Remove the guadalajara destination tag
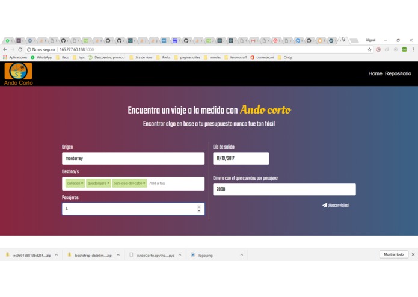 (x=108, y=183)
